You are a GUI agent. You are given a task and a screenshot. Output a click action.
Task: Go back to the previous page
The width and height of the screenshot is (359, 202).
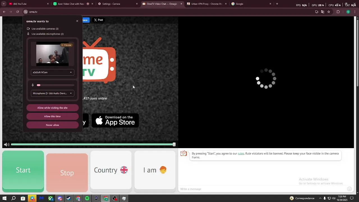4,12
